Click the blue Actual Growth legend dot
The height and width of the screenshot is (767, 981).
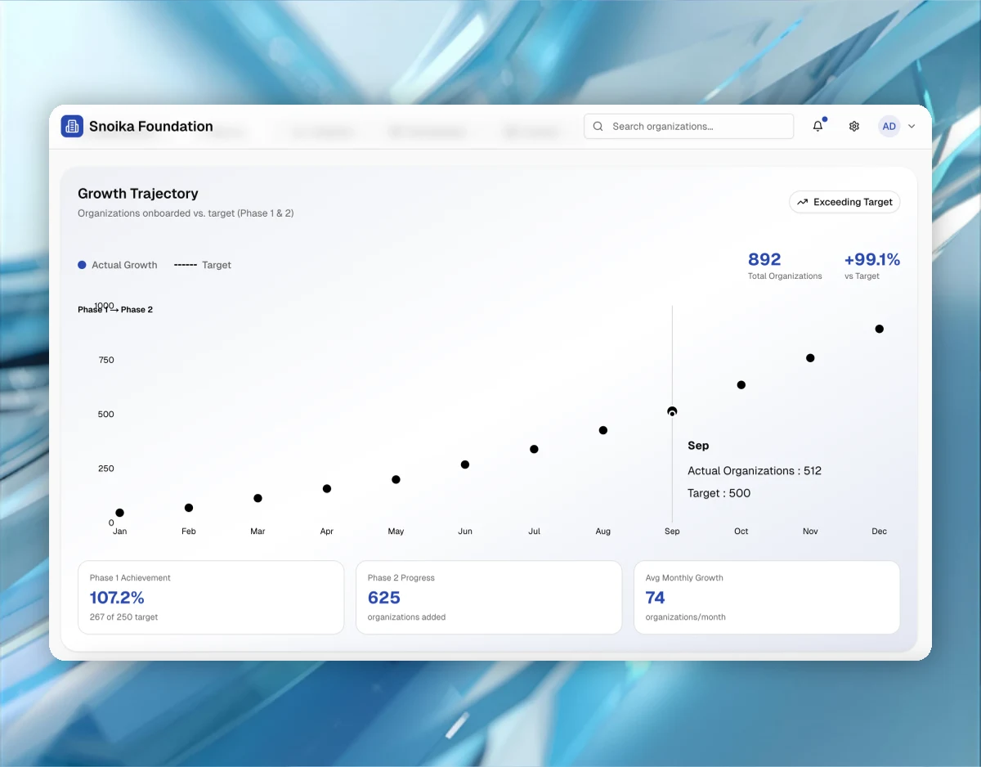click(x=82, y=265)
